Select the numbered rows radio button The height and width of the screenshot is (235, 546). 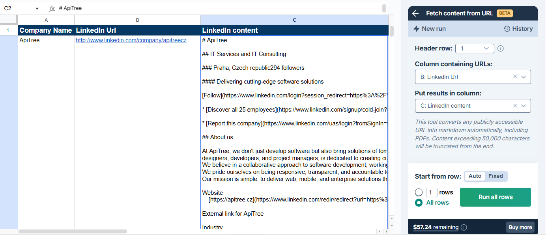tap(419, 192)
